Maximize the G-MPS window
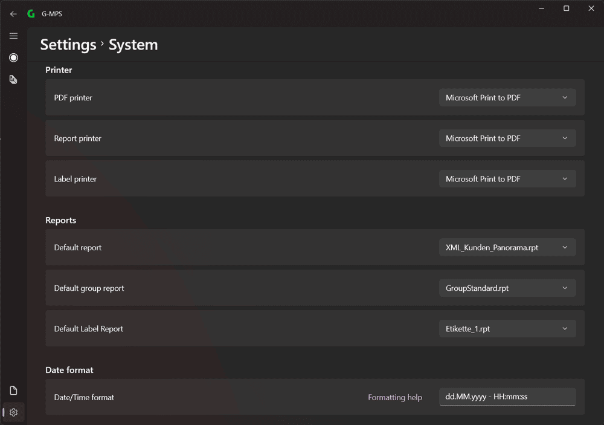This screenshot has width=604, height=425. coord(567,8)
